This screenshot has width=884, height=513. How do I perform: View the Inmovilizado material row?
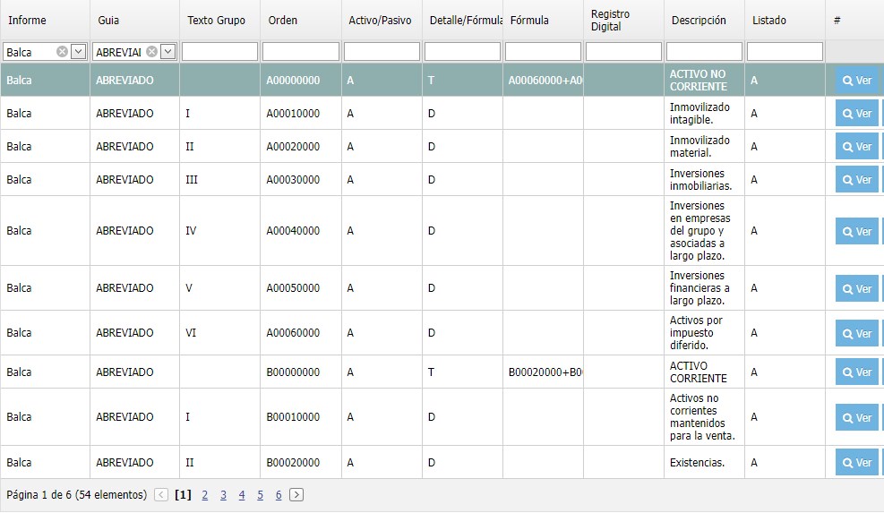click(856, 147)
